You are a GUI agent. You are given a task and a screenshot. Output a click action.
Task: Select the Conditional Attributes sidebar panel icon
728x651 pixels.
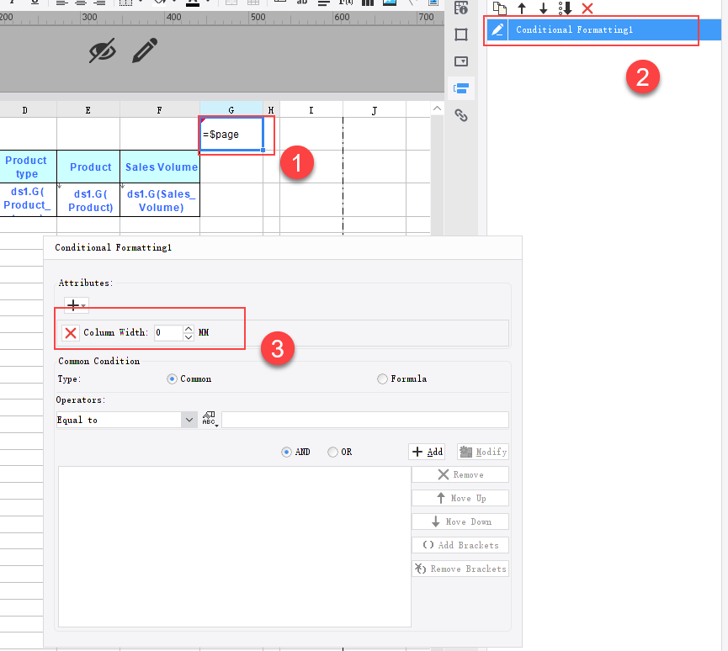461,87
